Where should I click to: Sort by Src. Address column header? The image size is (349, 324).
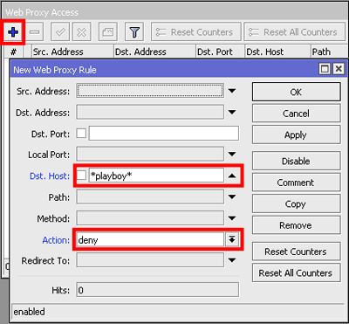pyautogui.click(x=72, y=52)
